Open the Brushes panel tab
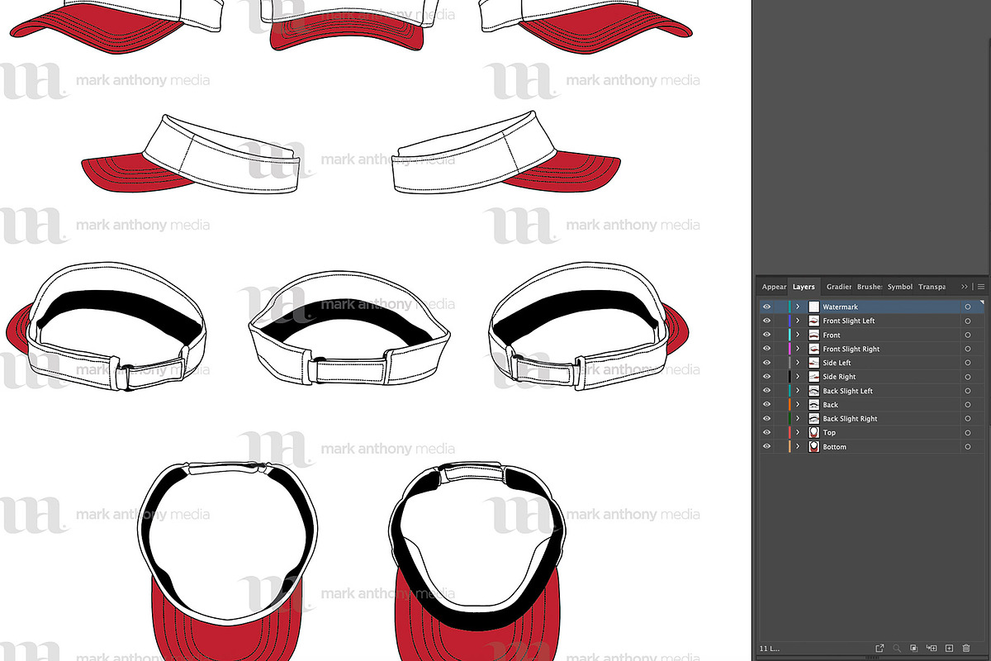The image size is (991, 661). (868, 287)
